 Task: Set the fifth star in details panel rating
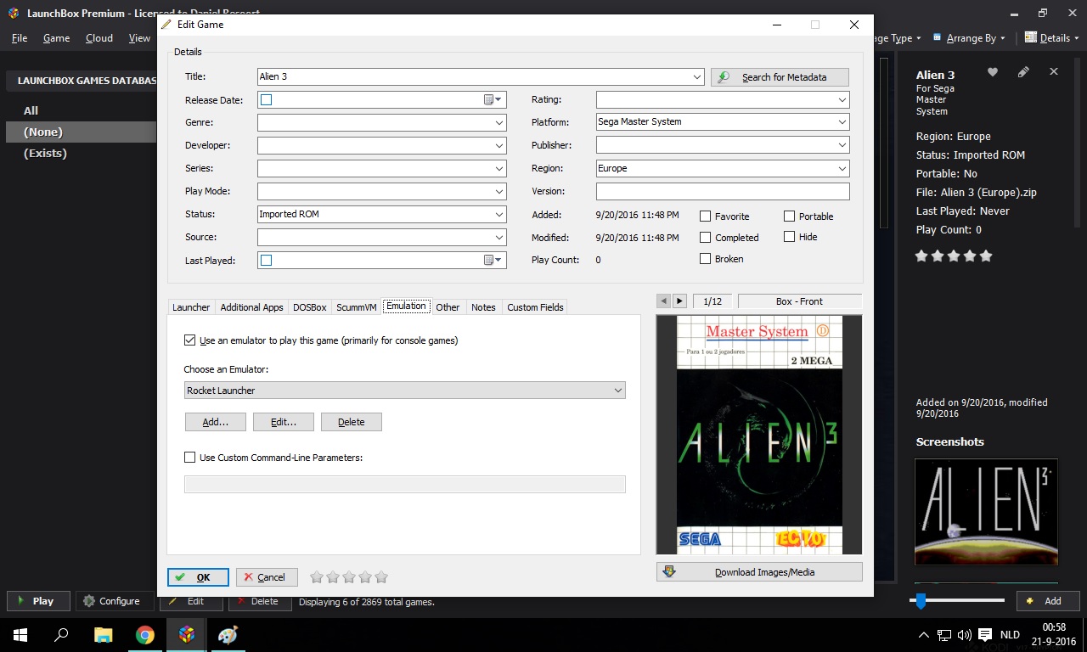985,256
